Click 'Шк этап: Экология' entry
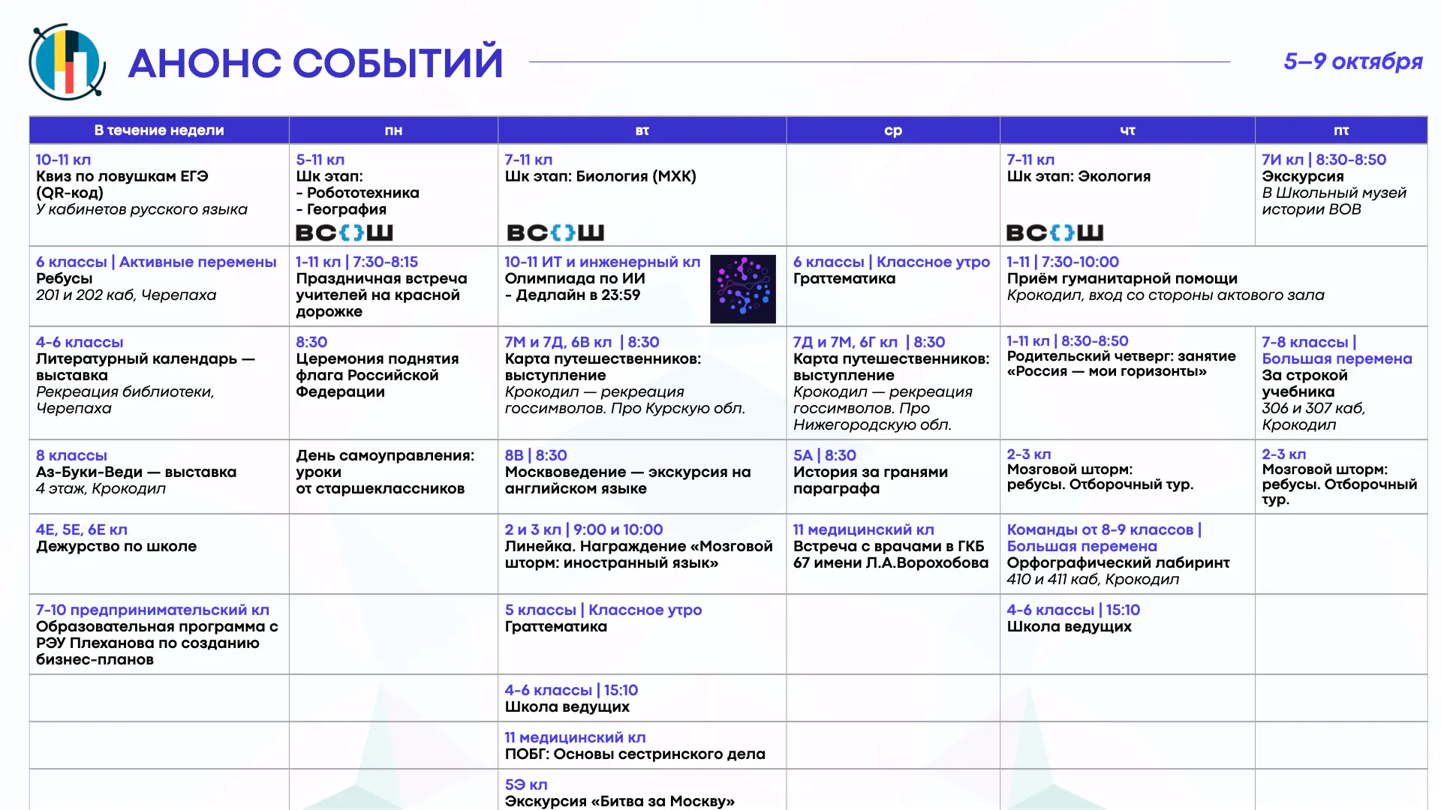This screenshot has height=810, width=1441. tap(1078, 176)
